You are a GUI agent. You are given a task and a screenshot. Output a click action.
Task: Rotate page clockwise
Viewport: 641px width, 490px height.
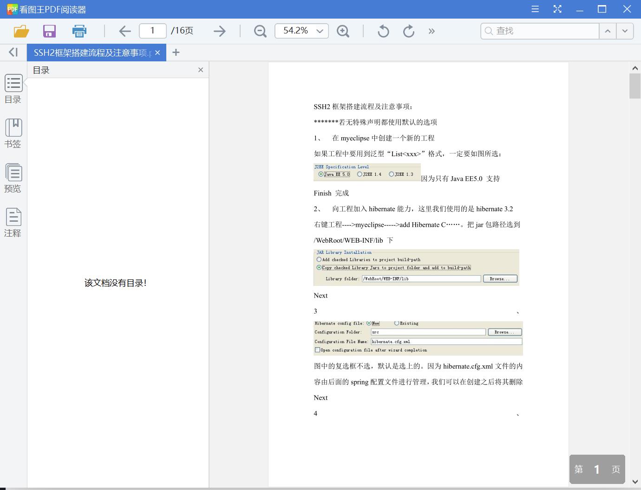click(x=409, y=31)
